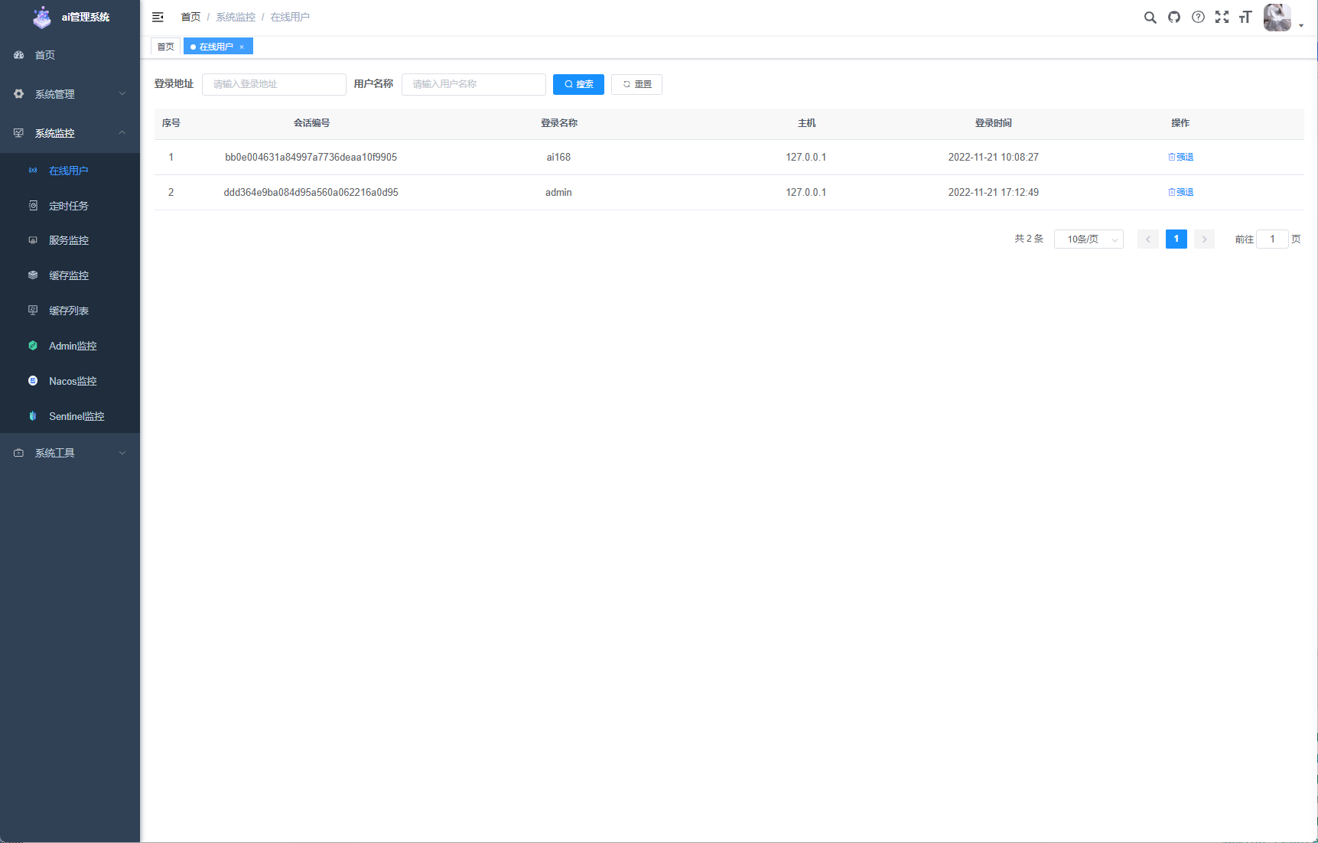Select 定时任务 menu item

click(x=70, y=206)
